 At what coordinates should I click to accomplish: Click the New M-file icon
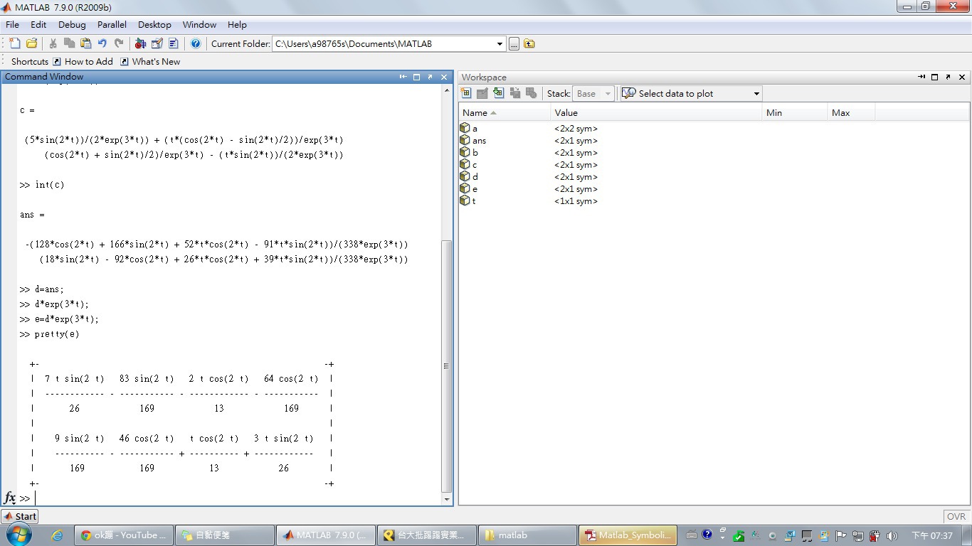click(x=14, y=43)
